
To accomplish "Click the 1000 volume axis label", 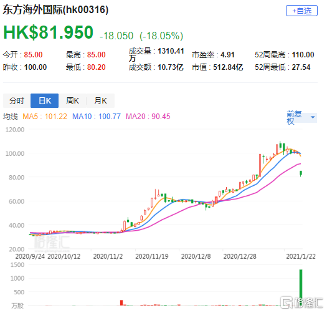I will pyautogui.click(x=17, y=278).
